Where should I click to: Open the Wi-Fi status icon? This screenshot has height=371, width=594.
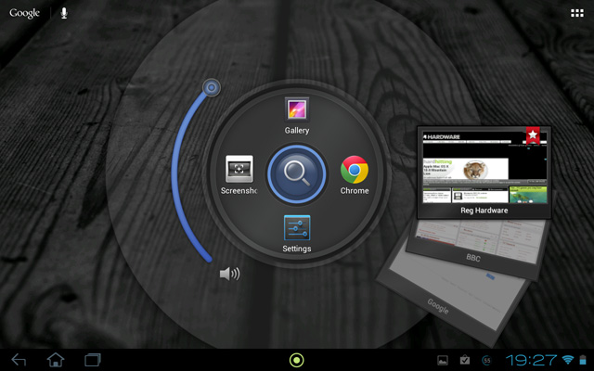point(568,360)
